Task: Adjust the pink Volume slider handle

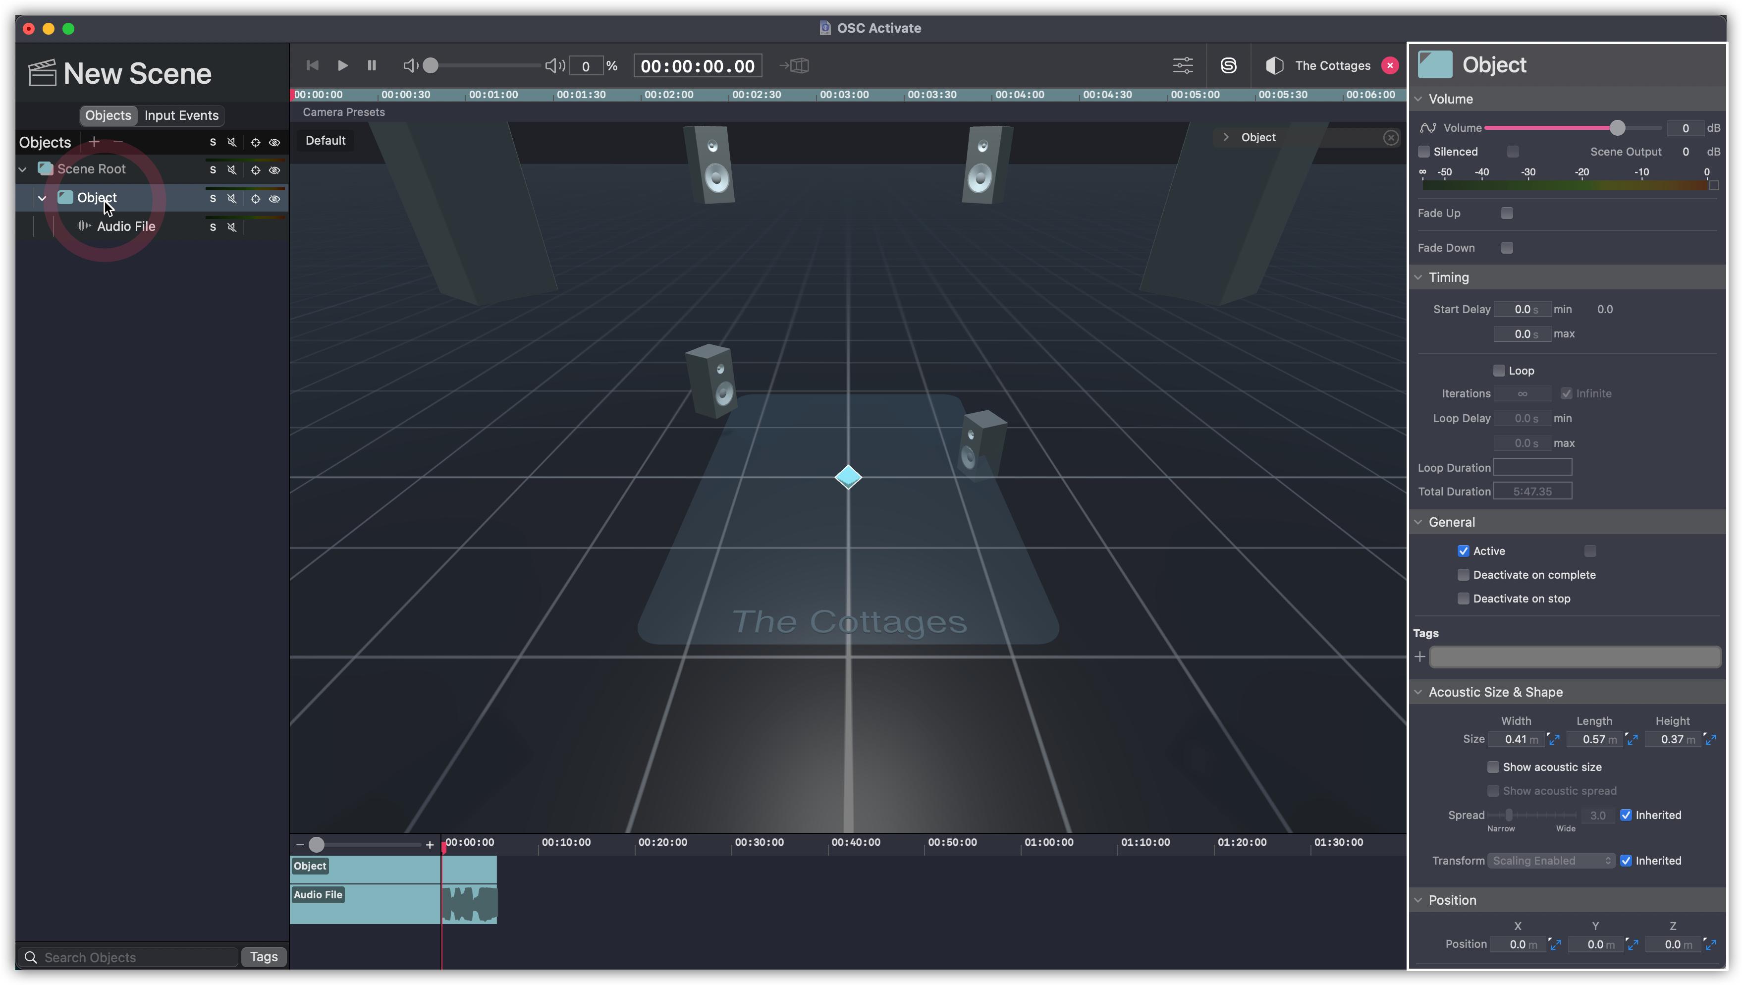Action: click(1617, 128)
